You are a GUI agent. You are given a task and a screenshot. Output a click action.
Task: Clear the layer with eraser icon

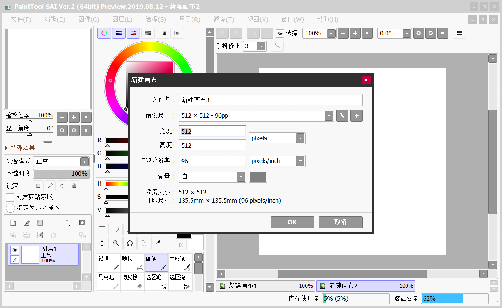40,235
